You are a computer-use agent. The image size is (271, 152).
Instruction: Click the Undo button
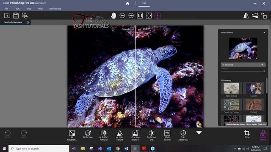pos(8,134)
